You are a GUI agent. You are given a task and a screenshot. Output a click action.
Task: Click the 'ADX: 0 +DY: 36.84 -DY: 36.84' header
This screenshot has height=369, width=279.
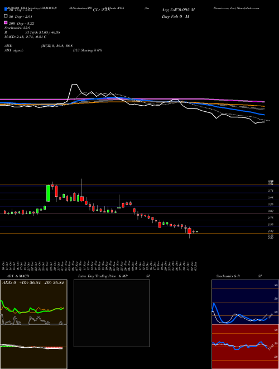tap(33, 283)
